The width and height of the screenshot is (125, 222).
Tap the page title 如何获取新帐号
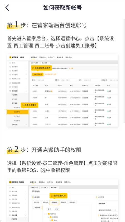tap(62, 8)
